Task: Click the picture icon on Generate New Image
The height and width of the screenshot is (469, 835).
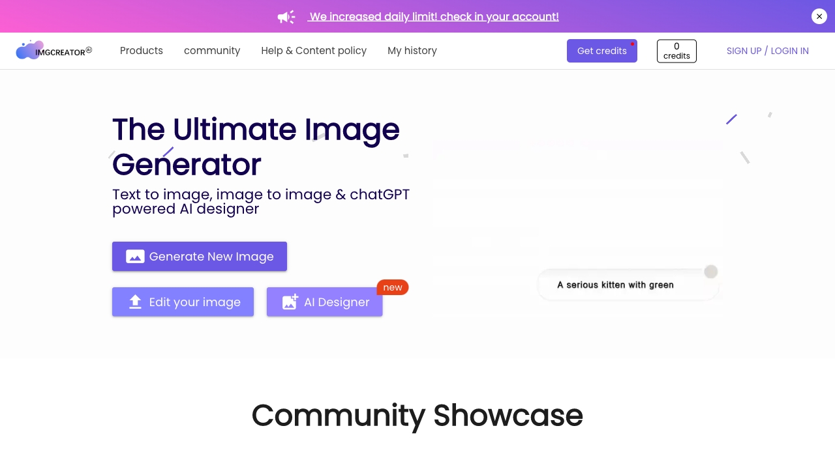Action: (x=135, y=257)
